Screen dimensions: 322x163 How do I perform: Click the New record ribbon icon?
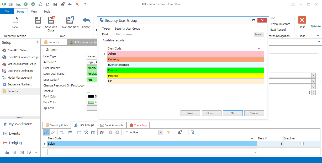tap(15, 20)
